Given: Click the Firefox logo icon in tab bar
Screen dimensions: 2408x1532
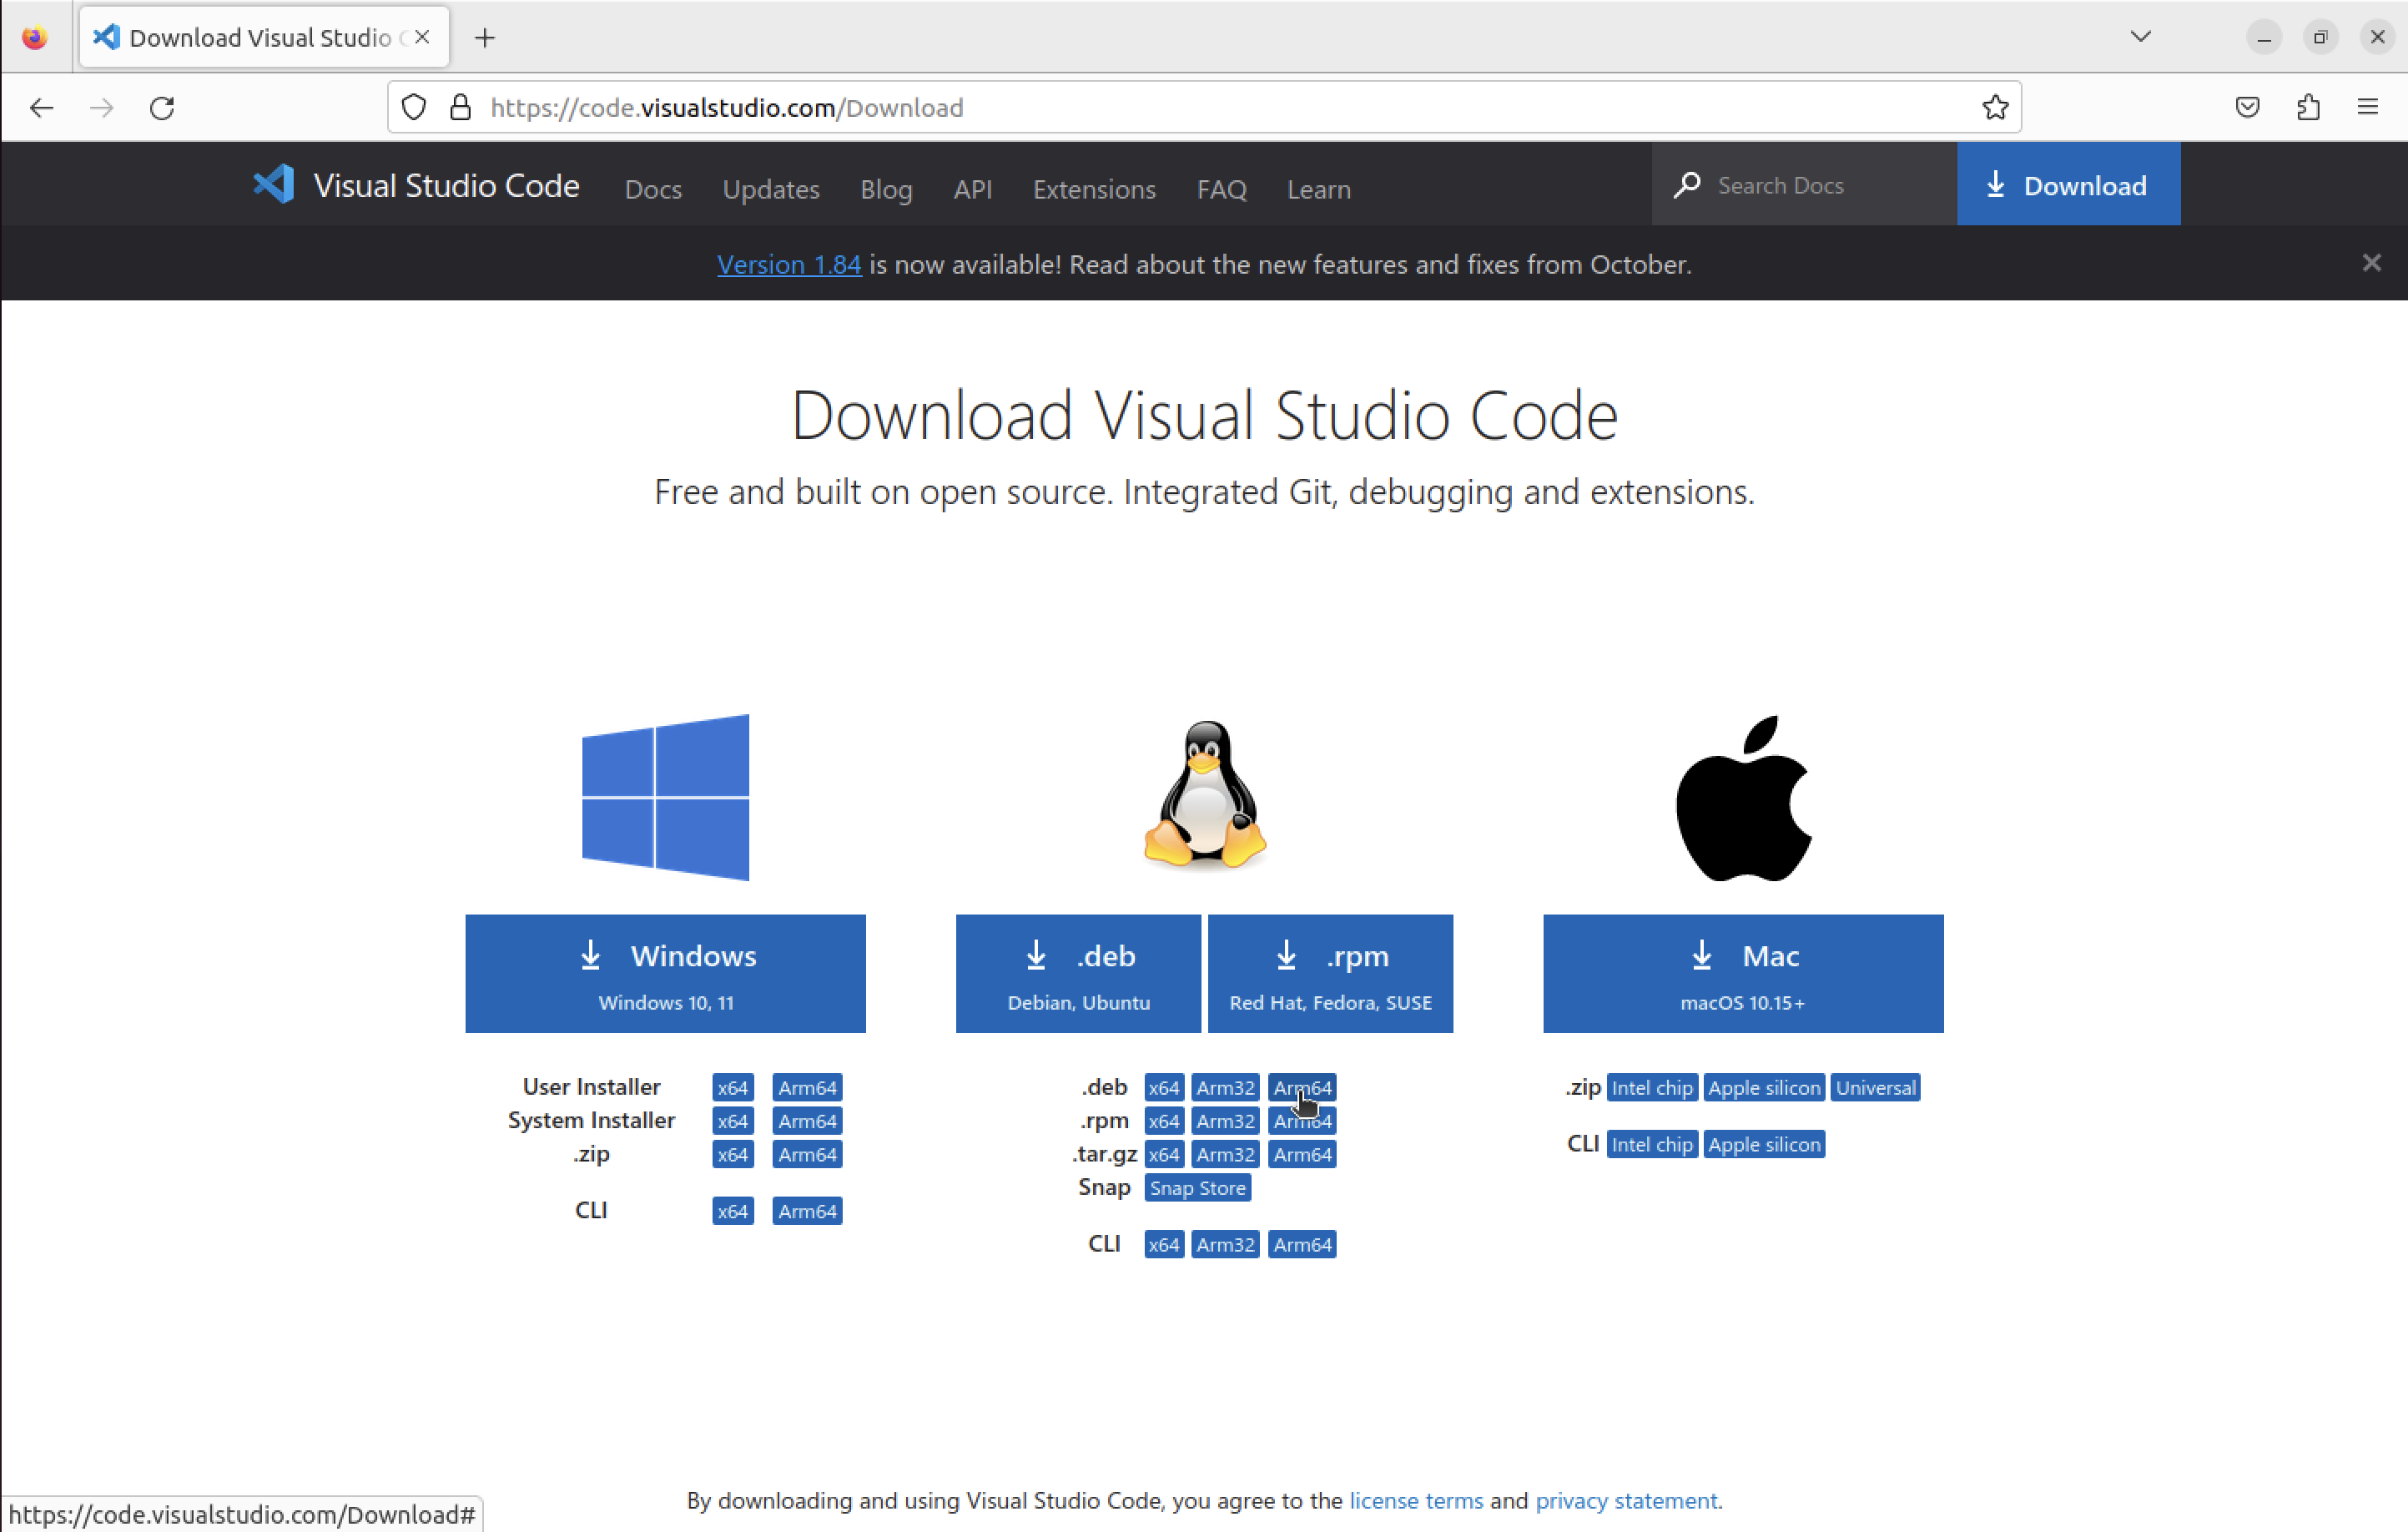Looking at the screenshot, I should pos(35,38).
